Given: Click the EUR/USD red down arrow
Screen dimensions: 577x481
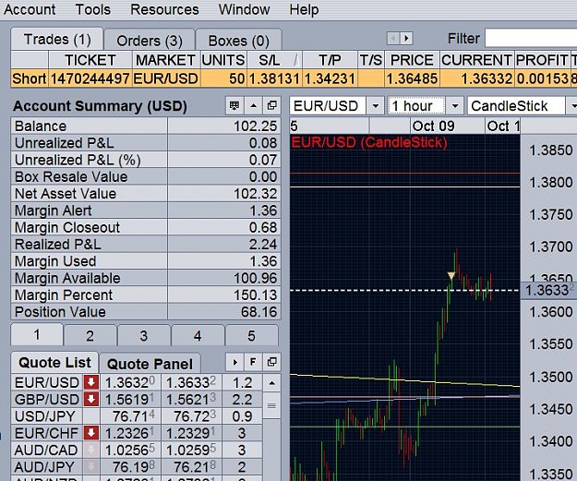Looking at the screenshot, I should coord(90,382).
